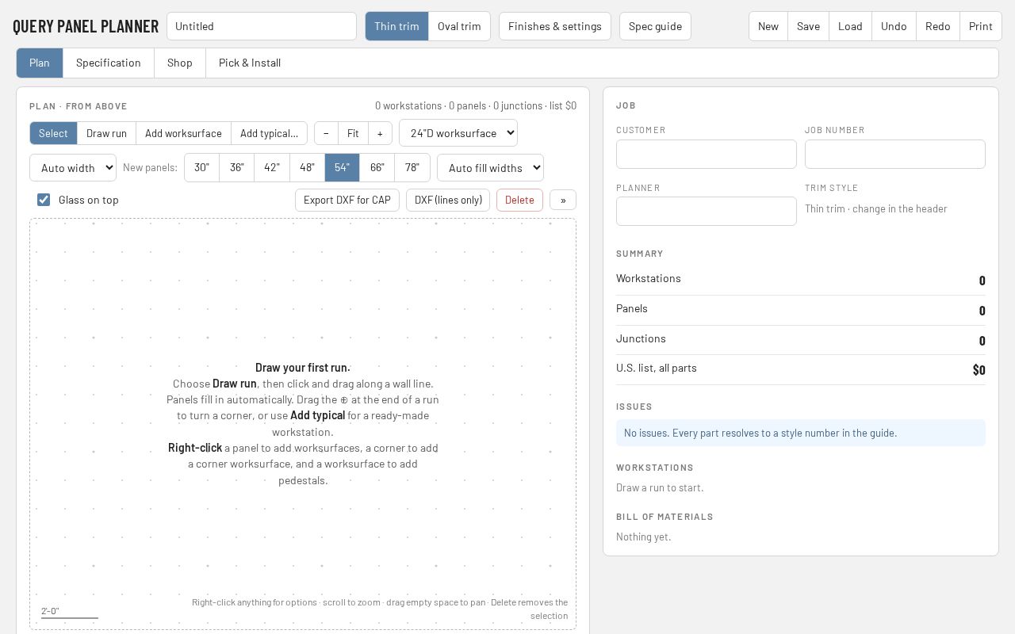Open the 24"D worksurface dropdown
Screen dimensions: 1015x634
click(x=458, y=133)
